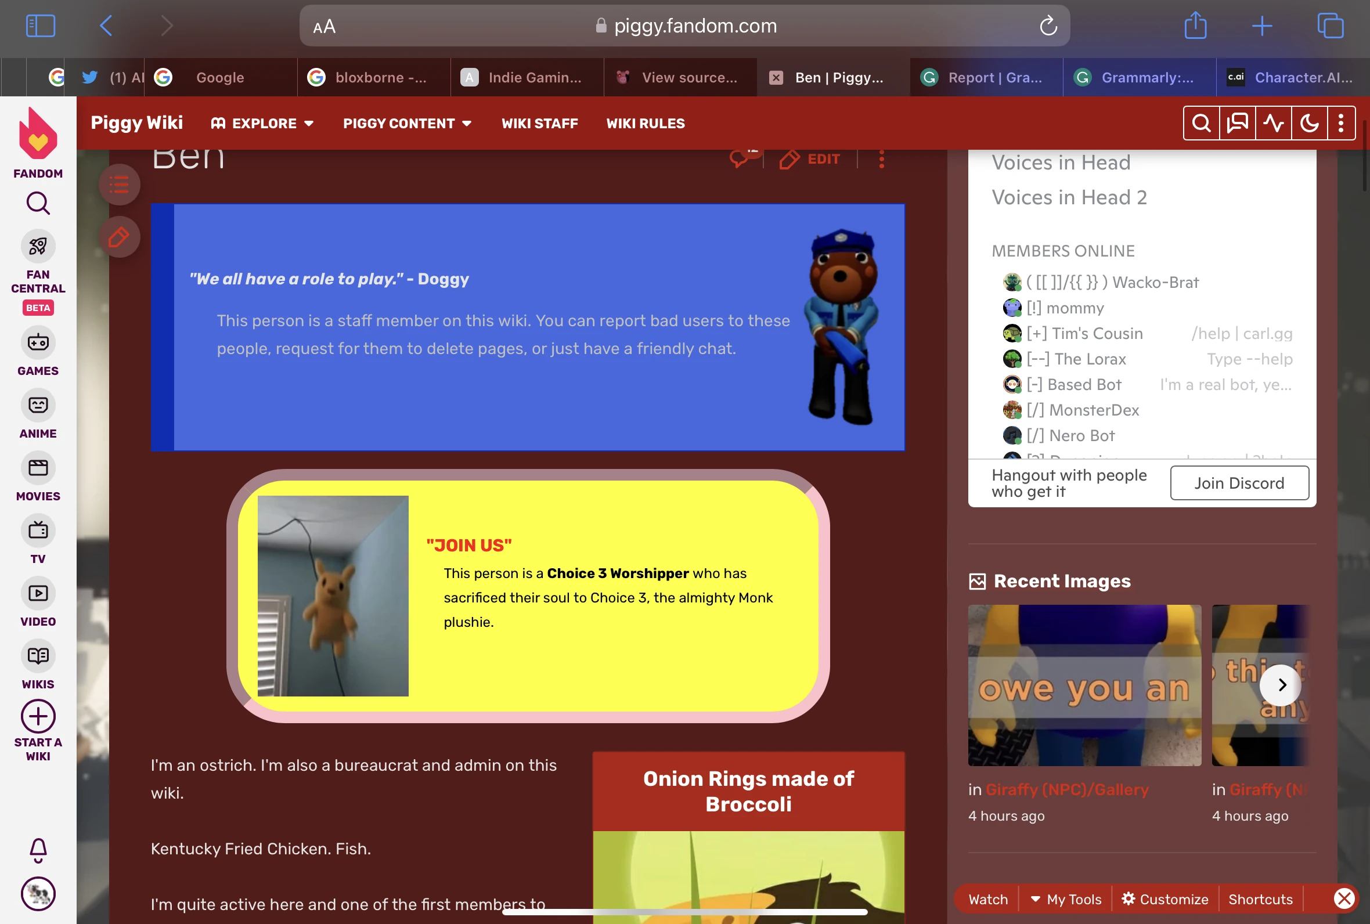Open the recent wiki activity pulse icon

tap(1273, 123)
